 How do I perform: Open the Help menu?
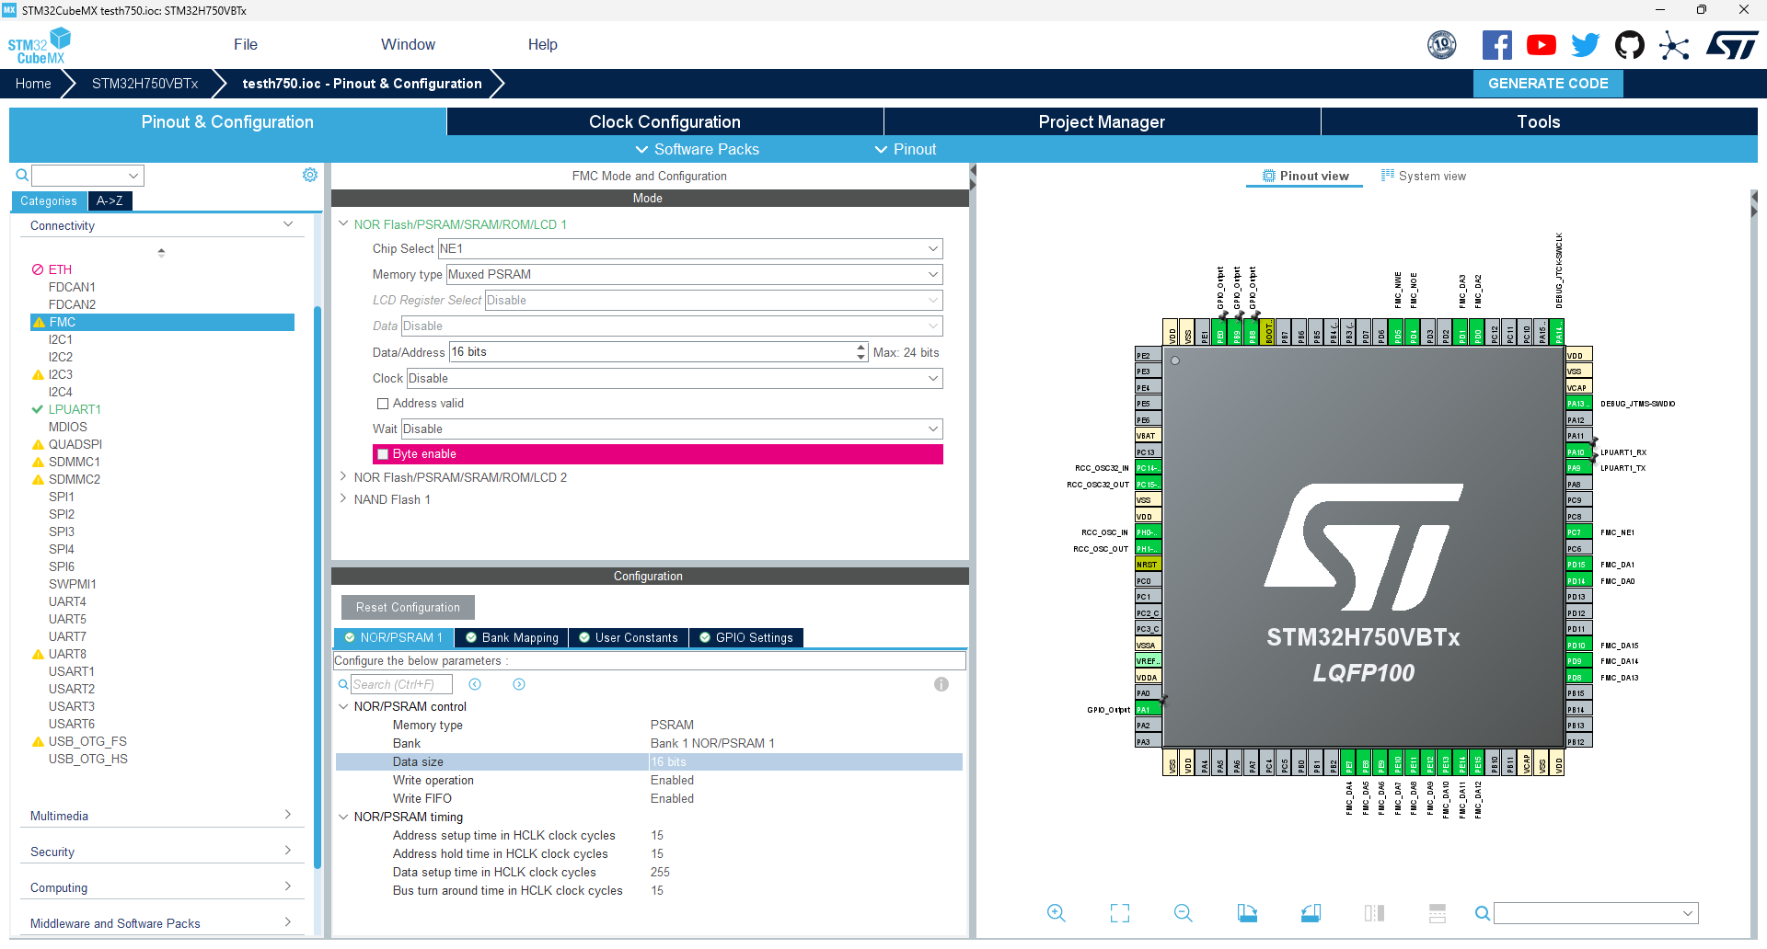[x=543, y=44]
